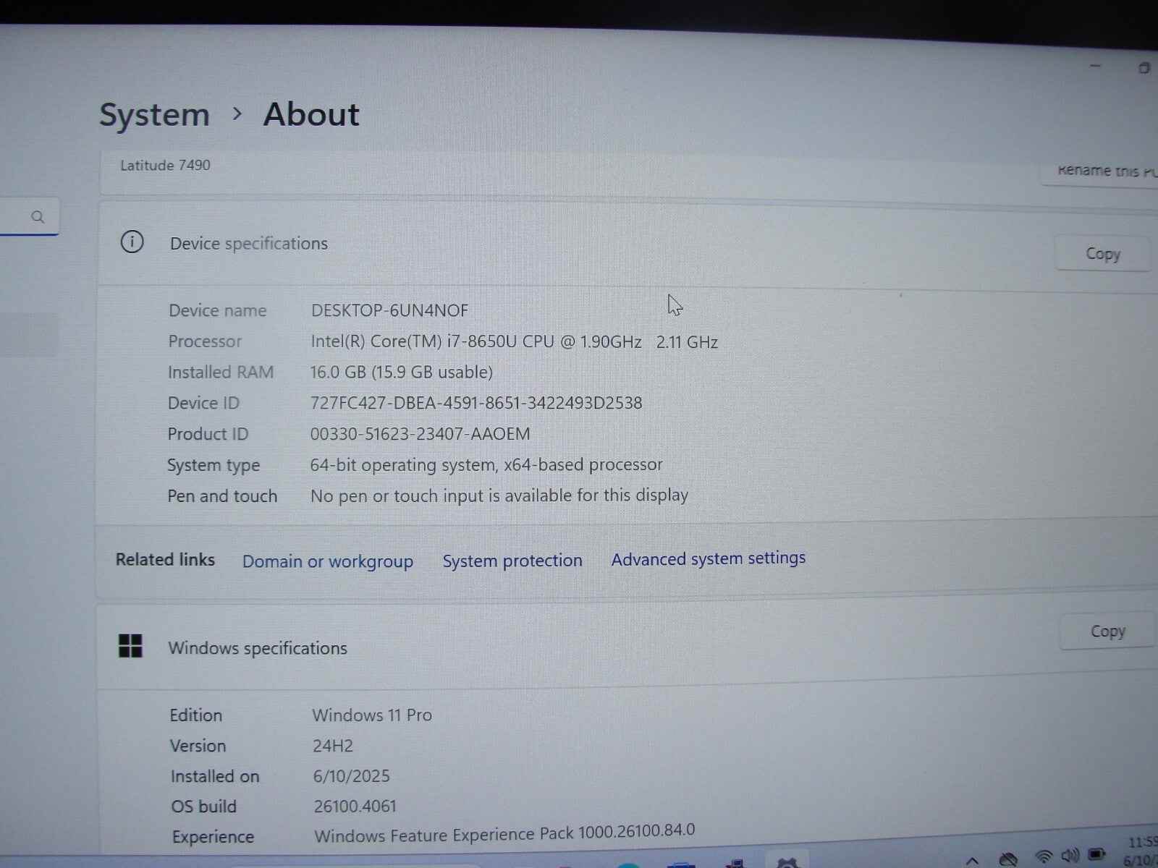Copy the Windows specifications
The width and height of the screenshot is (1158, 868).
1107,630
